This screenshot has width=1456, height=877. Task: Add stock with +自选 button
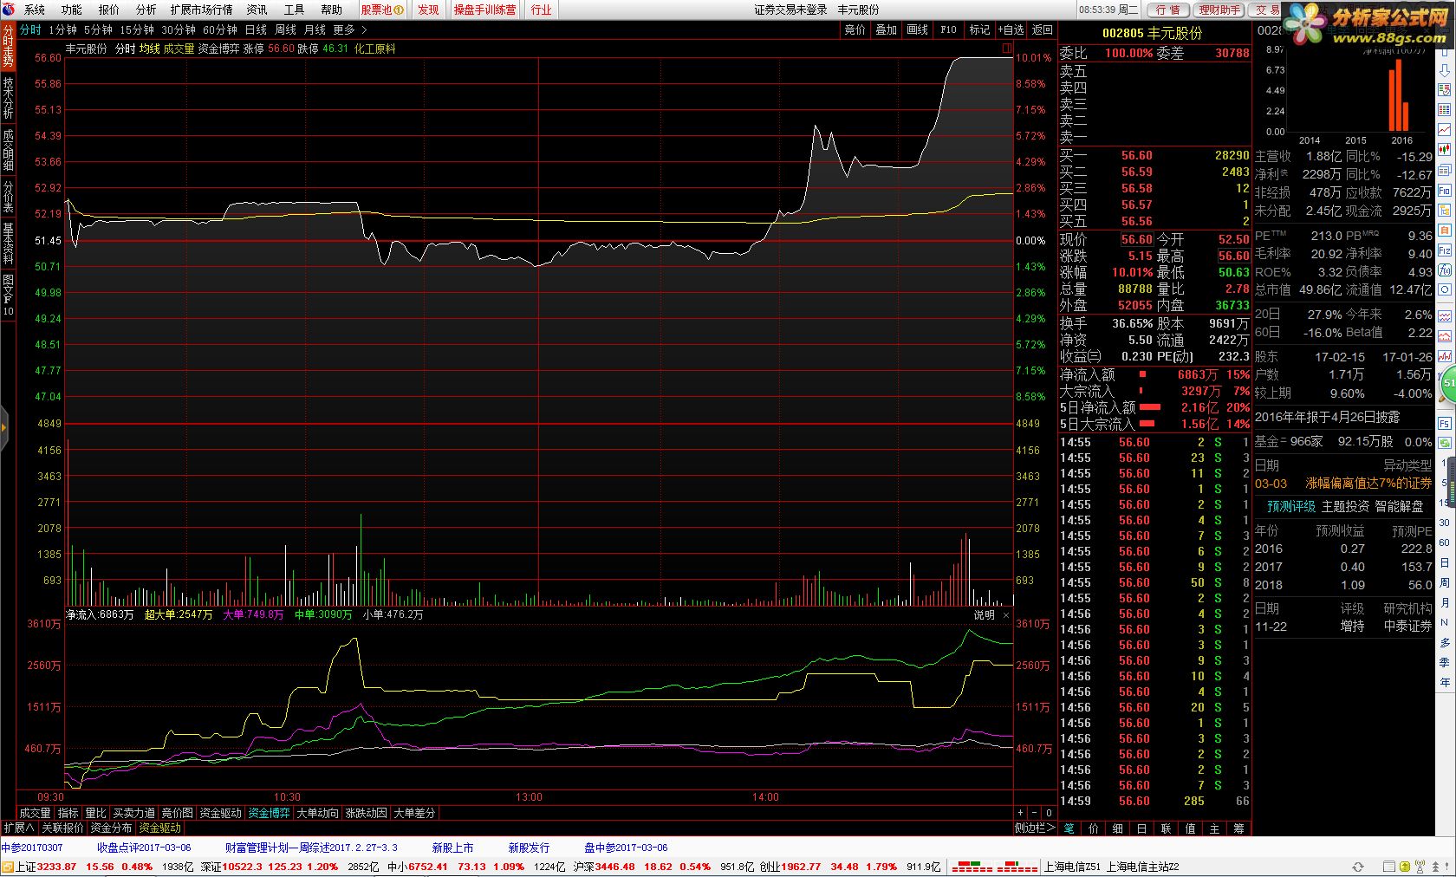point(1011,29)
